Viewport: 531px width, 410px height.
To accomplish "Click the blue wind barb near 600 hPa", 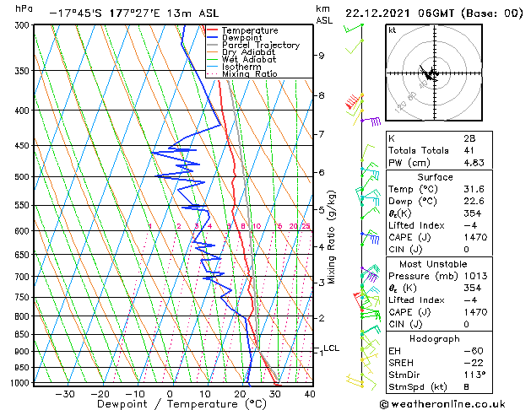I will (370, 237).
